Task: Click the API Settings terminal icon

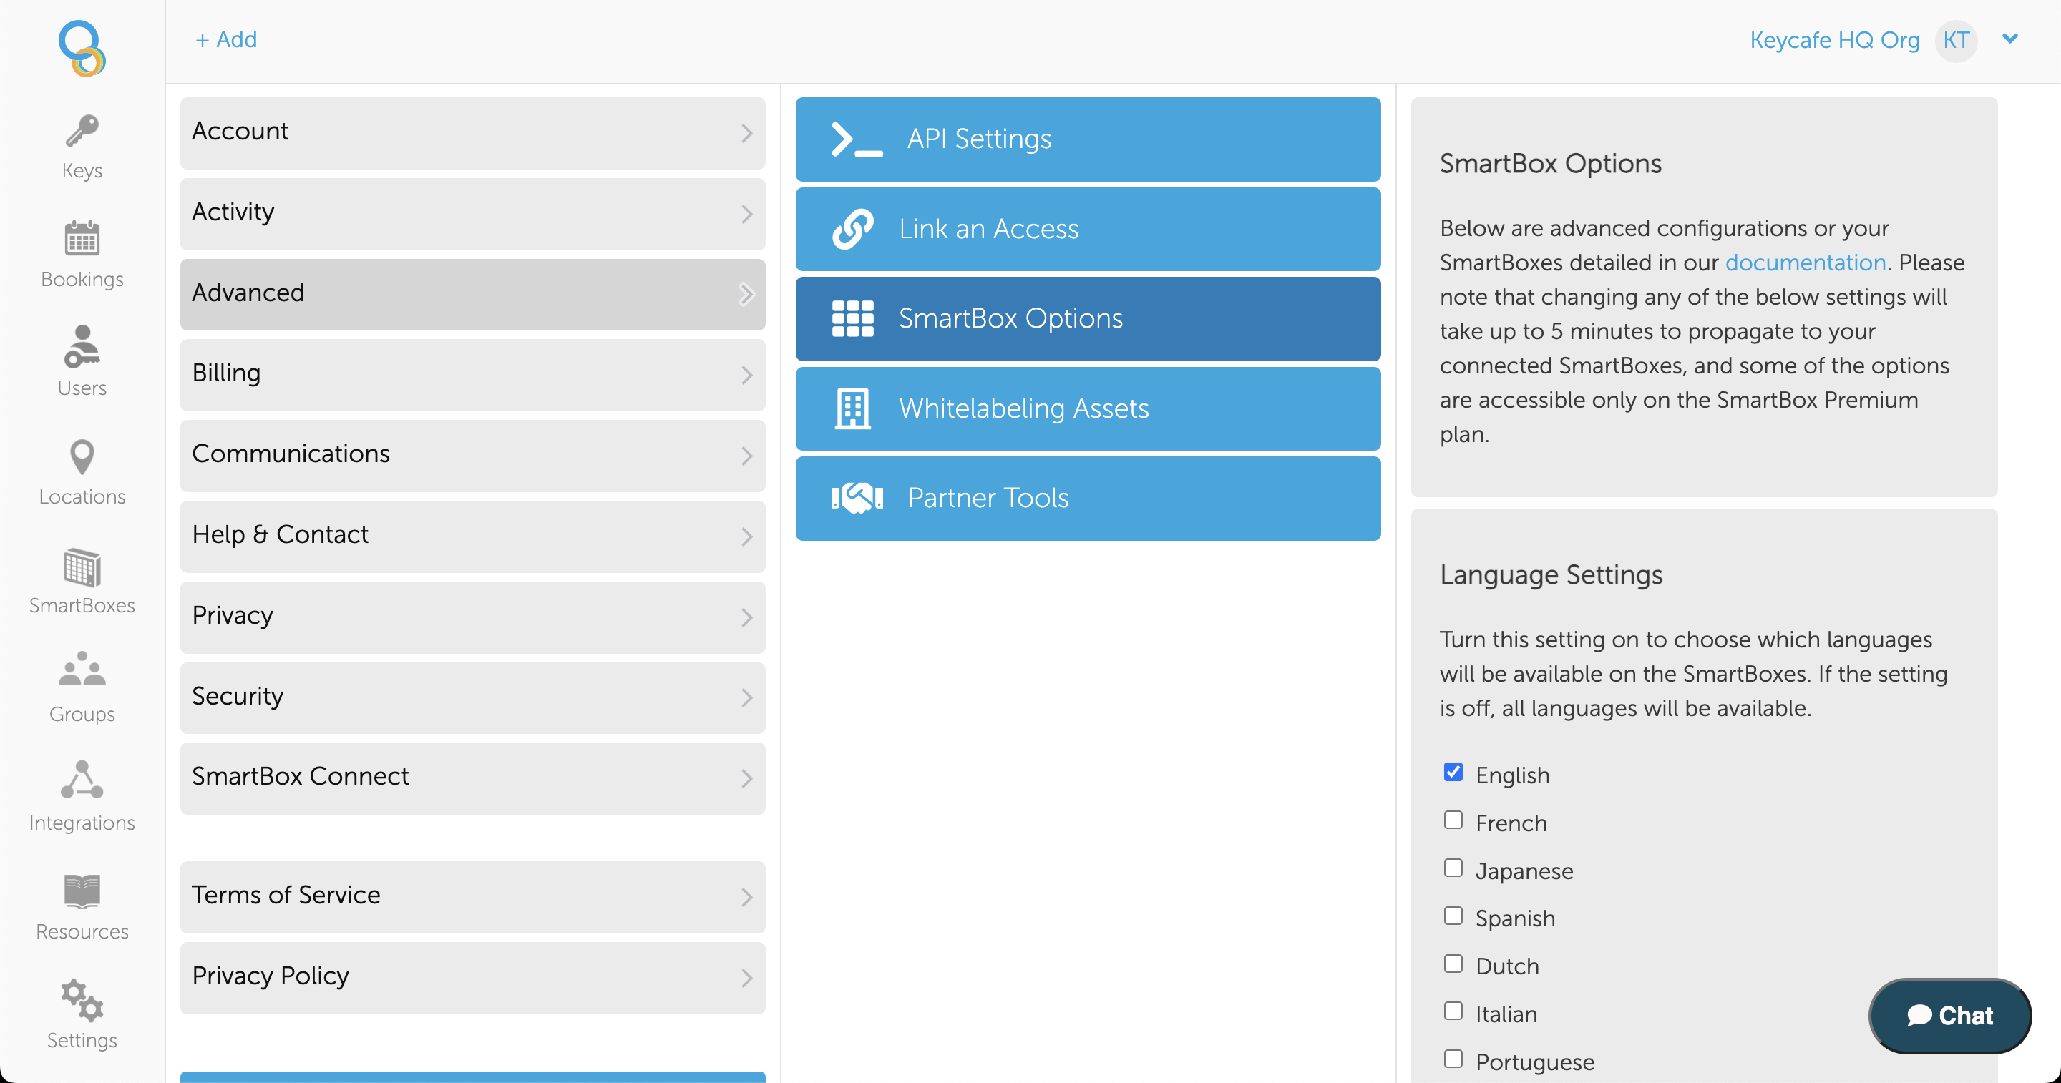Action: click(x=857, y=139)
